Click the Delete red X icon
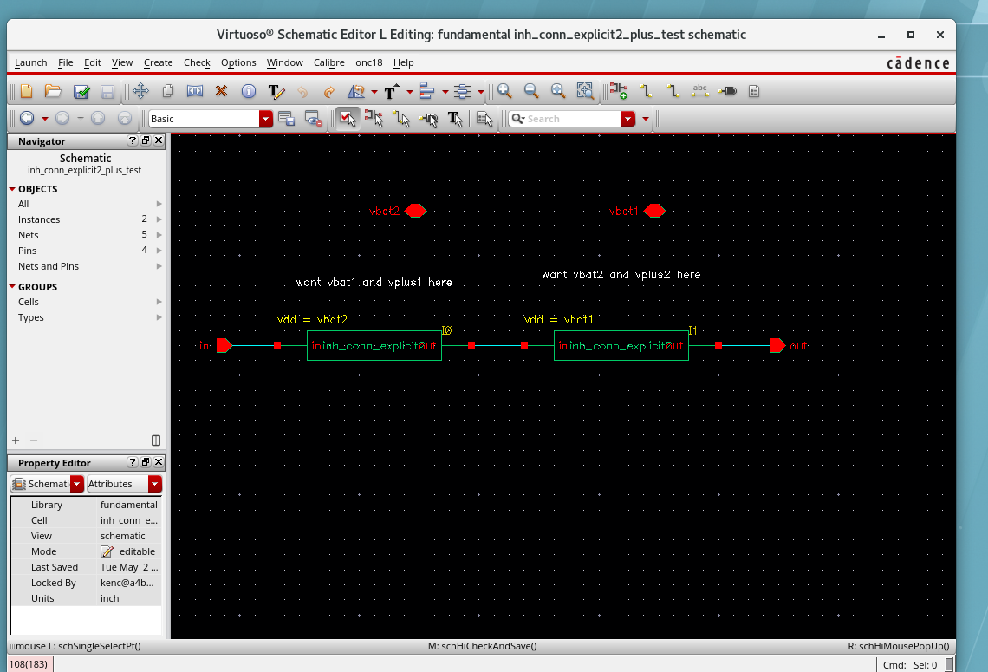The width and height of the screenshot is (988, 672). (221, 91)
